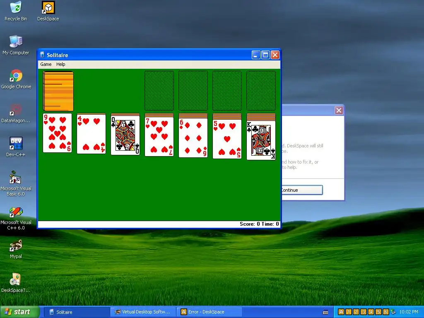Minimize the Solitaire window
This screenshot has height=318, width=424.
[256, 55]
